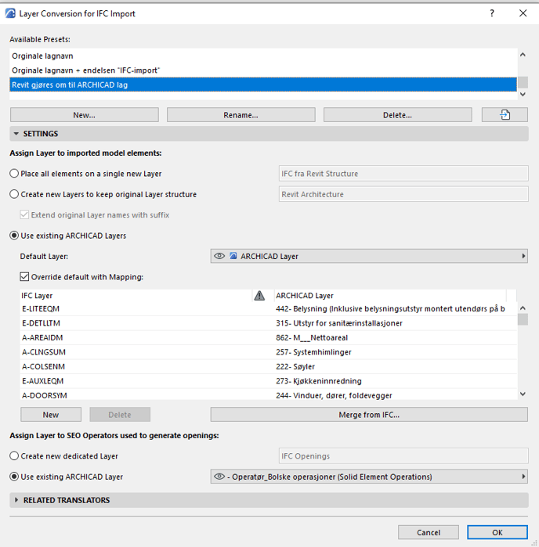Select the A-AREAIDM mapping row
The height and width of the screenshot is (547, 539).
tap(268, 338)
